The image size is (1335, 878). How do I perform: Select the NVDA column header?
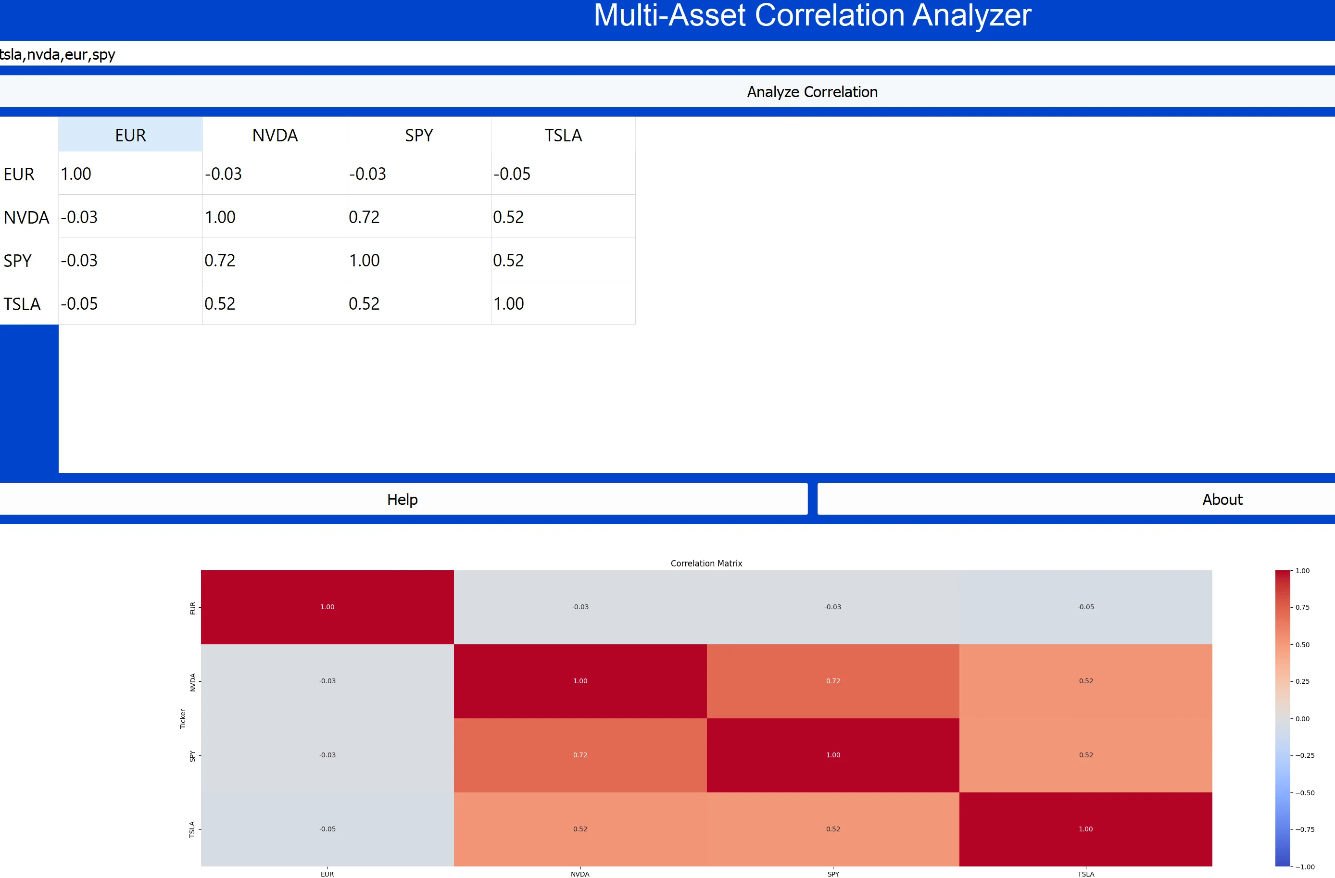tap(274, 135)
